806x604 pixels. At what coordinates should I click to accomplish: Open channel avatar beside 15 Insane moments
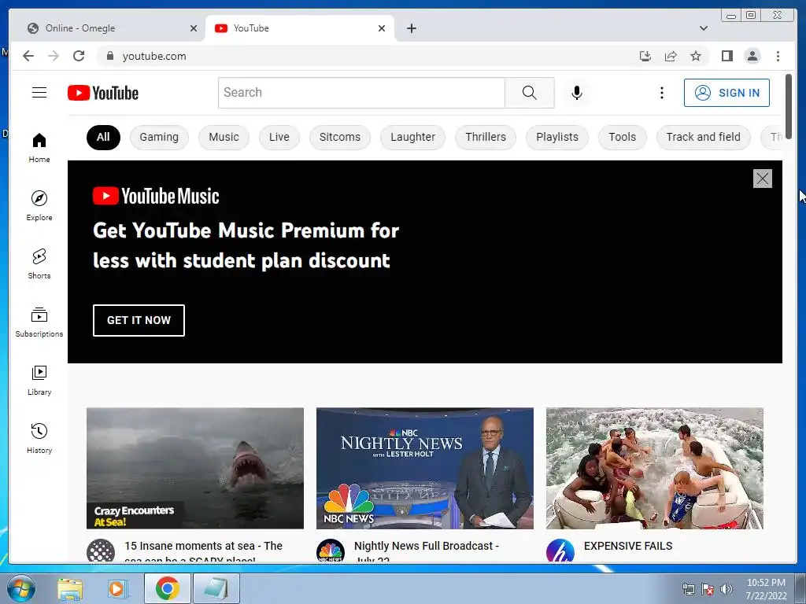click(100, 551)
